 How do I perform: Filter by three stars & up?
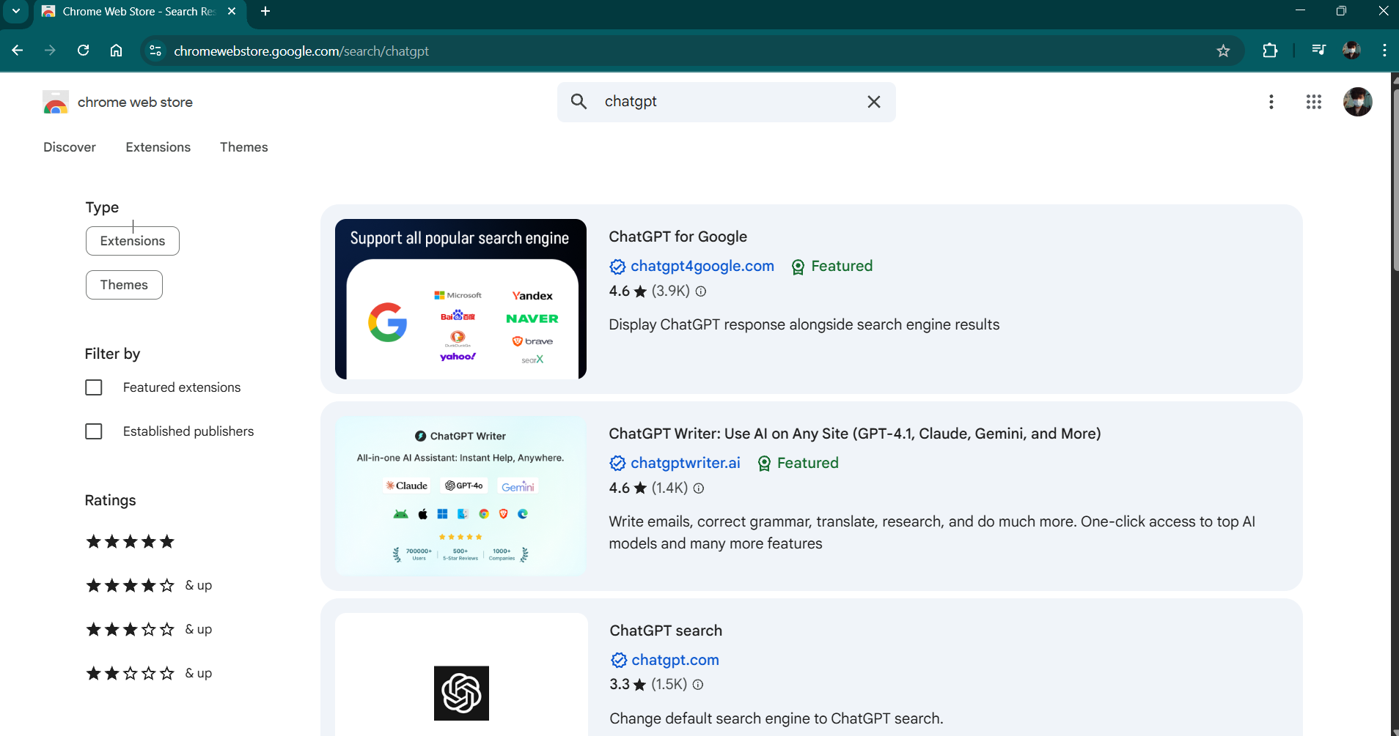(149, 629)
